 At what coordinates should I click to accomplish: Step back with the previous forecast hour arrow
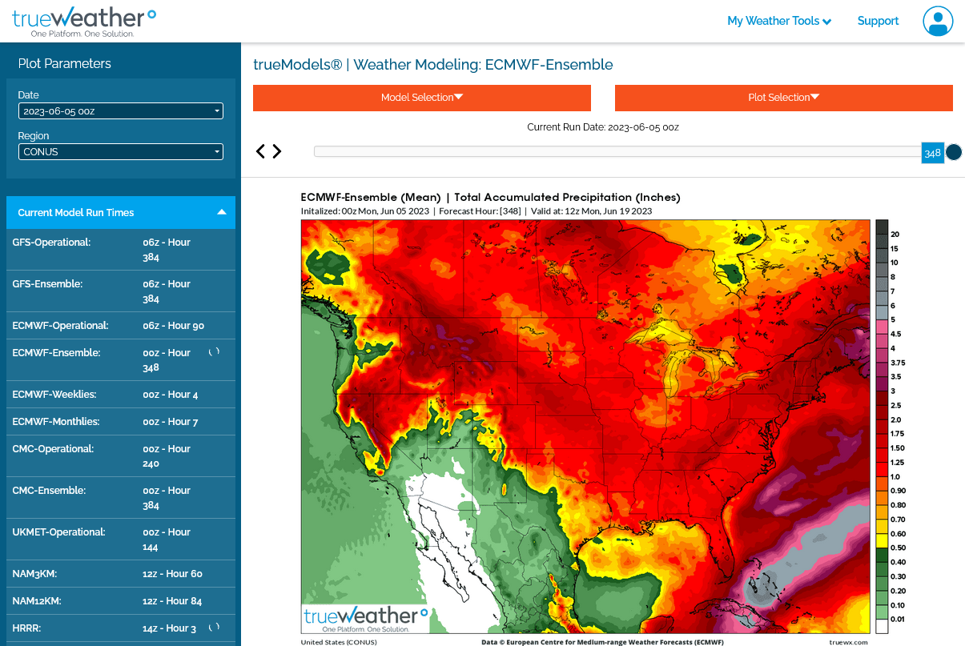260,151
